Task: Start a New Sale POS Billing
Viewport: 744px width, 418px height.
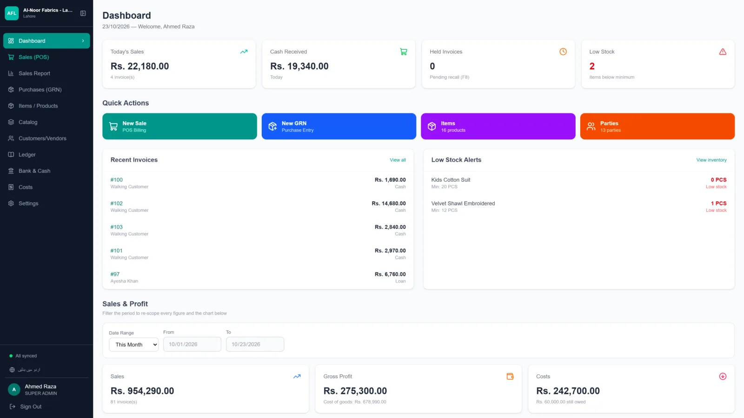Action: (179, 126)
